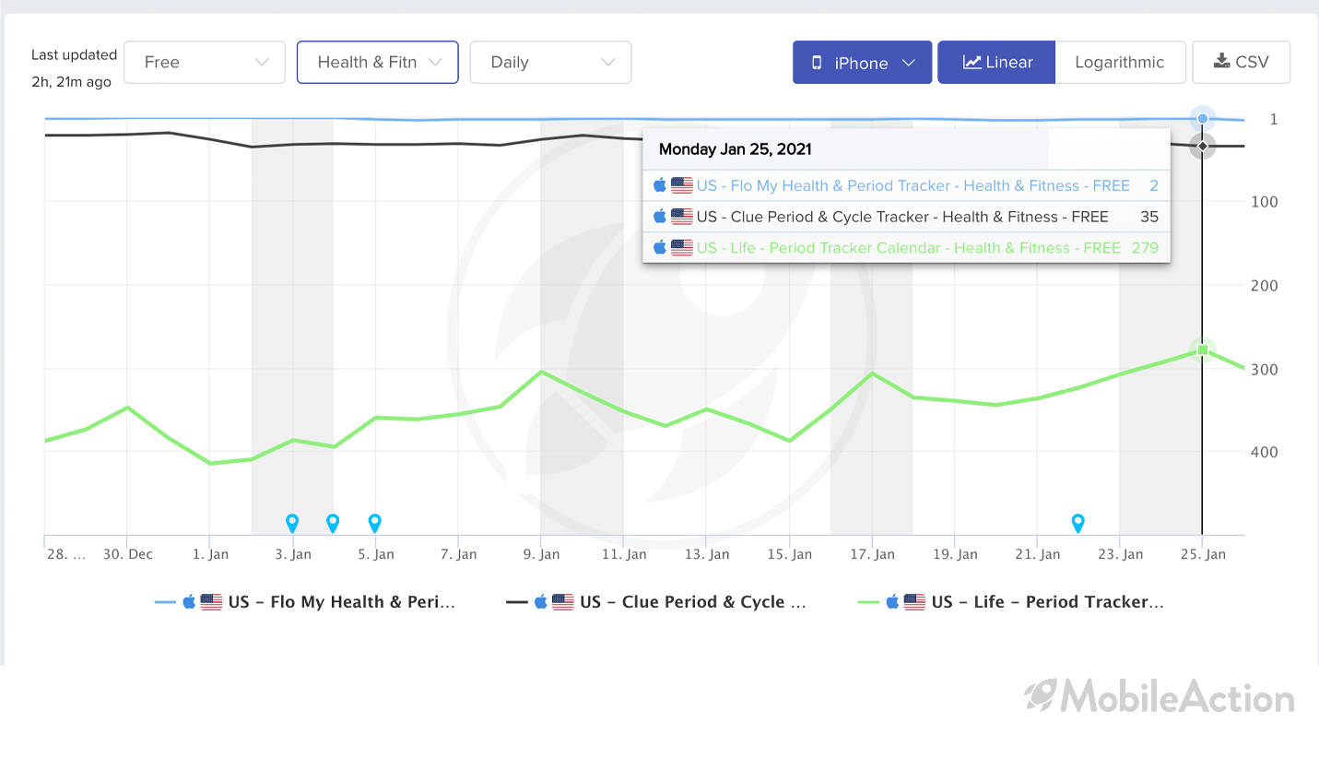The width and height of the screenshot is (1319, 758).
Task: Click the US flag in Life legend entry
Action: coord(915,602)
